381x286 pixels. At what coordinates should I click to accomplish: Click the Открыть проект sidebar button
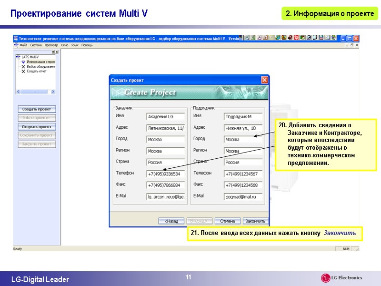(x=37, y=127)
